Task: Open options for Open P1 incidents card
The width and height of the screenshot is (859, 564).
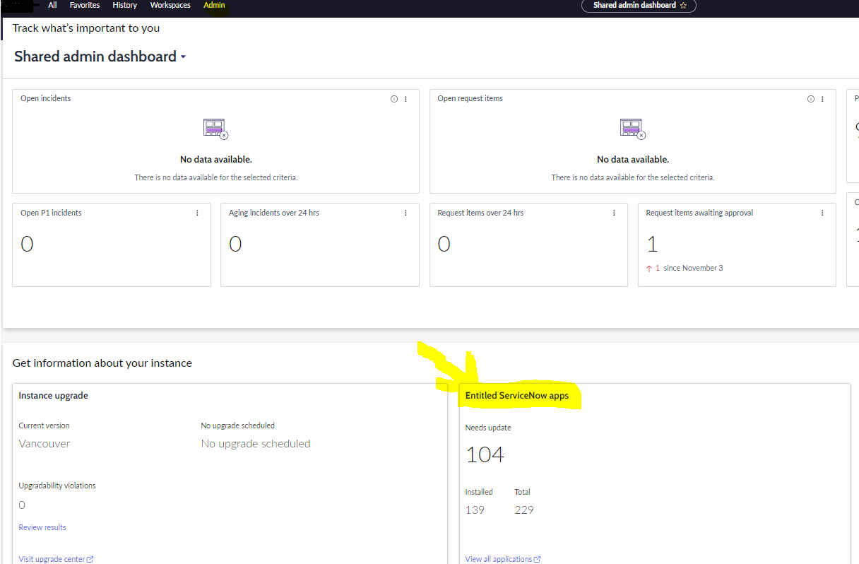Action: [197, 213]
